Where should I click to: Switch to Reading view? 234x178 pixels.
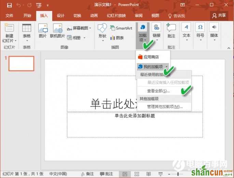click(149, 174)
